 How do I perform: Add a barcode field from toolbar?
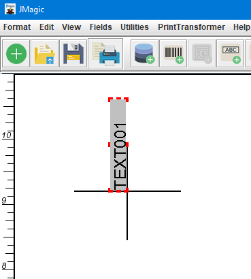173,54
